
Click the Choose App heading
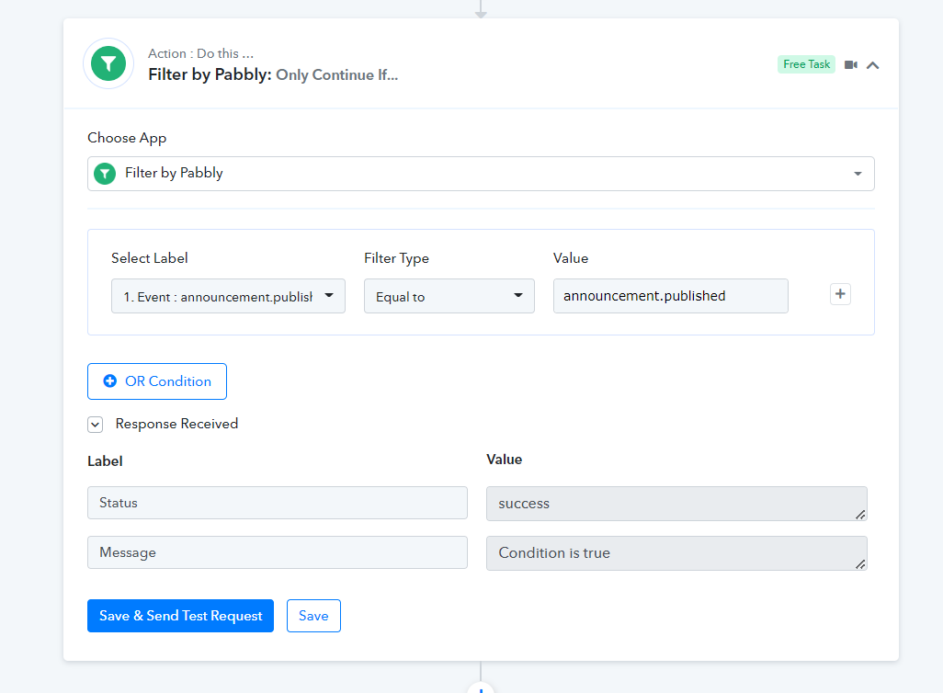click(127, 138)
